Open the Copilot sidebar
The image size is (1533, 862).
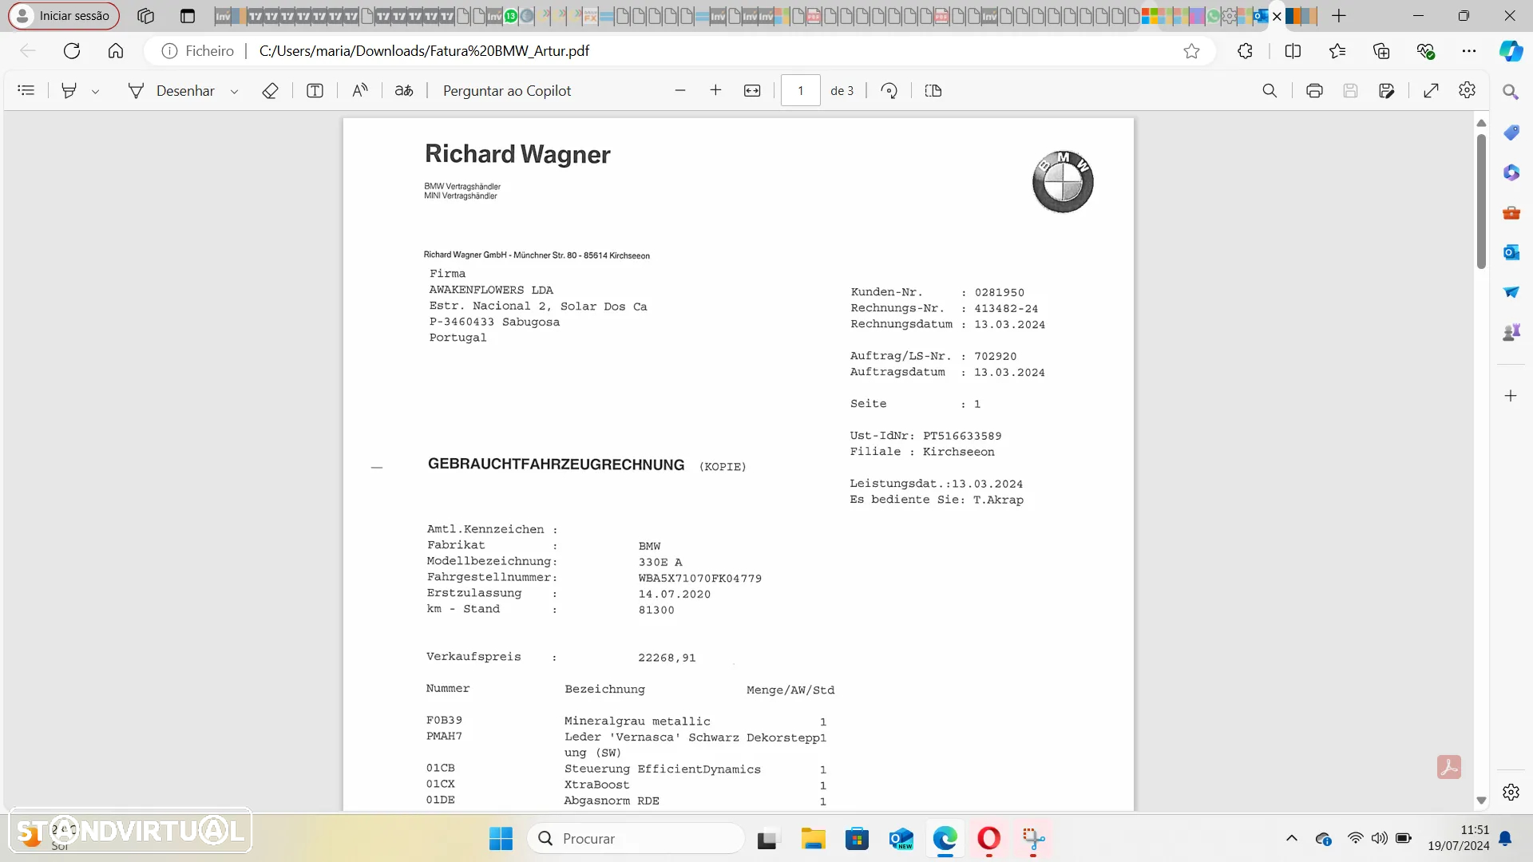coord(1511,51)
